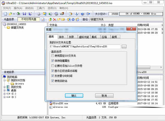Screen dimensions: 165x121
Task: Switch to 保存 tab
Action: coord(63,37)
